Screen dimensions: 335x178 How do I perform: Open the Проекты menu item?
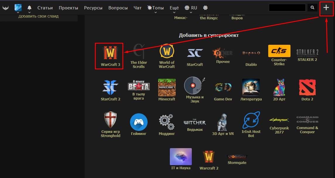[x=68, y=8]
